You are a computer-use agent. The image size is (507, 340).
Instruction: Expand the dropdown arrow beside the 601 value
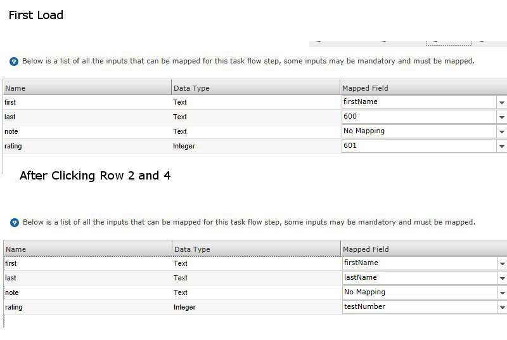pyautogui.click(x=501, y=146)
